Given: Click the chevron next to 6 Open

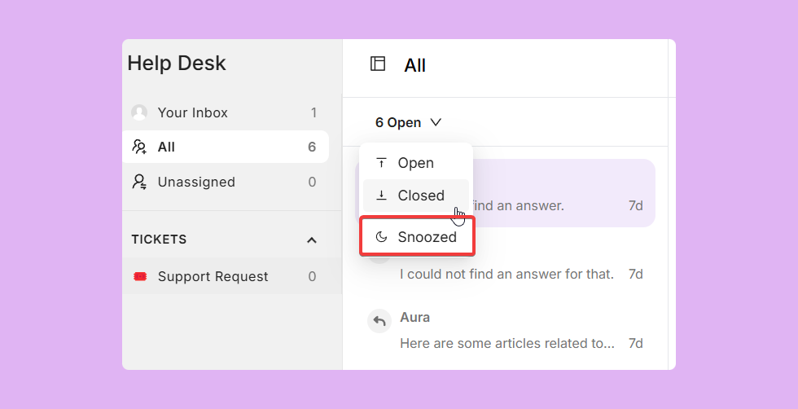Looking at the screenshot, I should click(436, 122).
